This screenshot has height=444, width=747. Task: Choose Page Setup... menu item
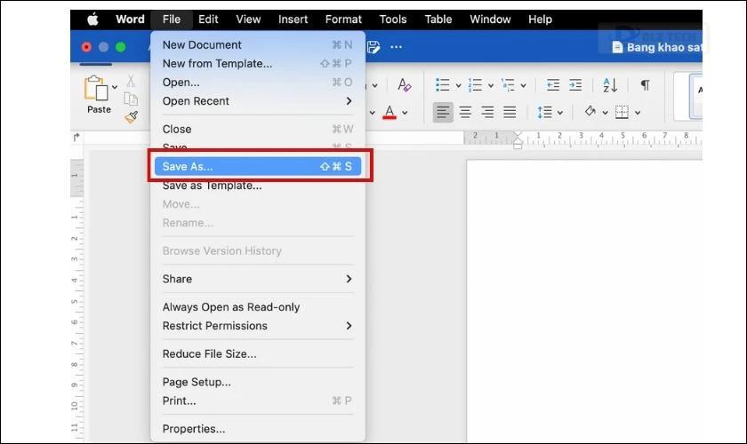coord(258,382)
